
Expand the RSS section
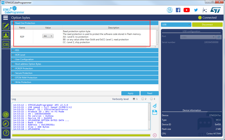pos(85,50)
